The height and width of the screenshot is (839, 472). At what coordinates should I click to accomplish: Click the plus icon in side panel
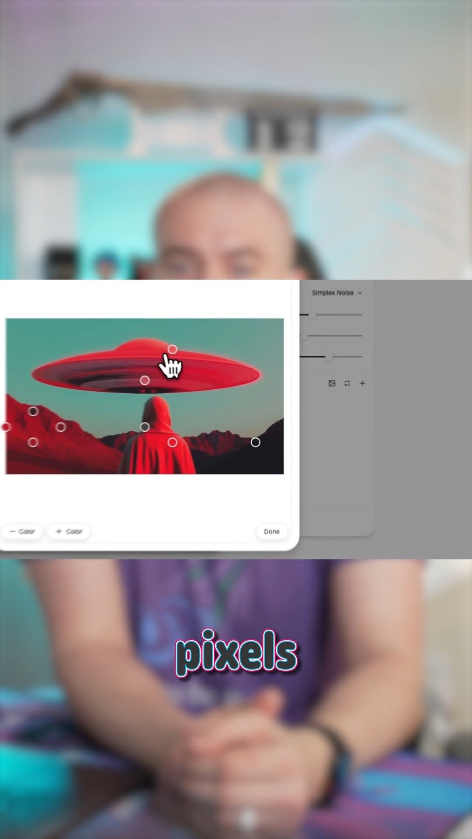pyautogui.click(x=362, y=383)
